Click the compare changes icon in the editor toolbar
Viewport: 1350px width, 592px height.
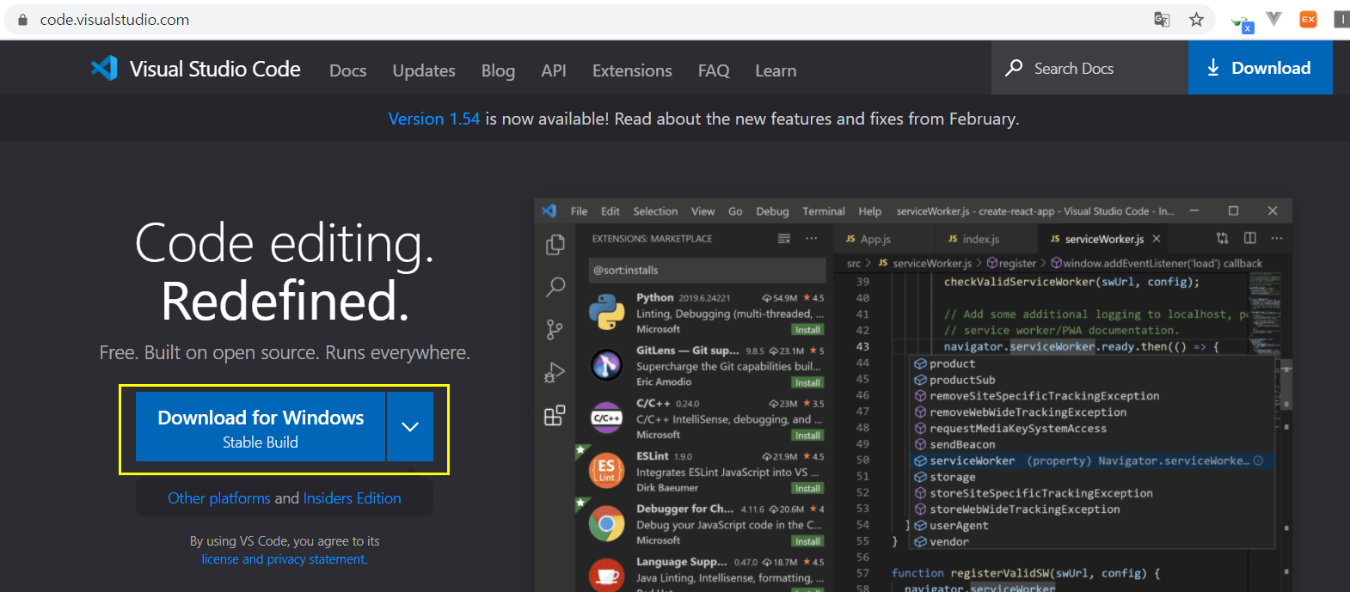1223,238
